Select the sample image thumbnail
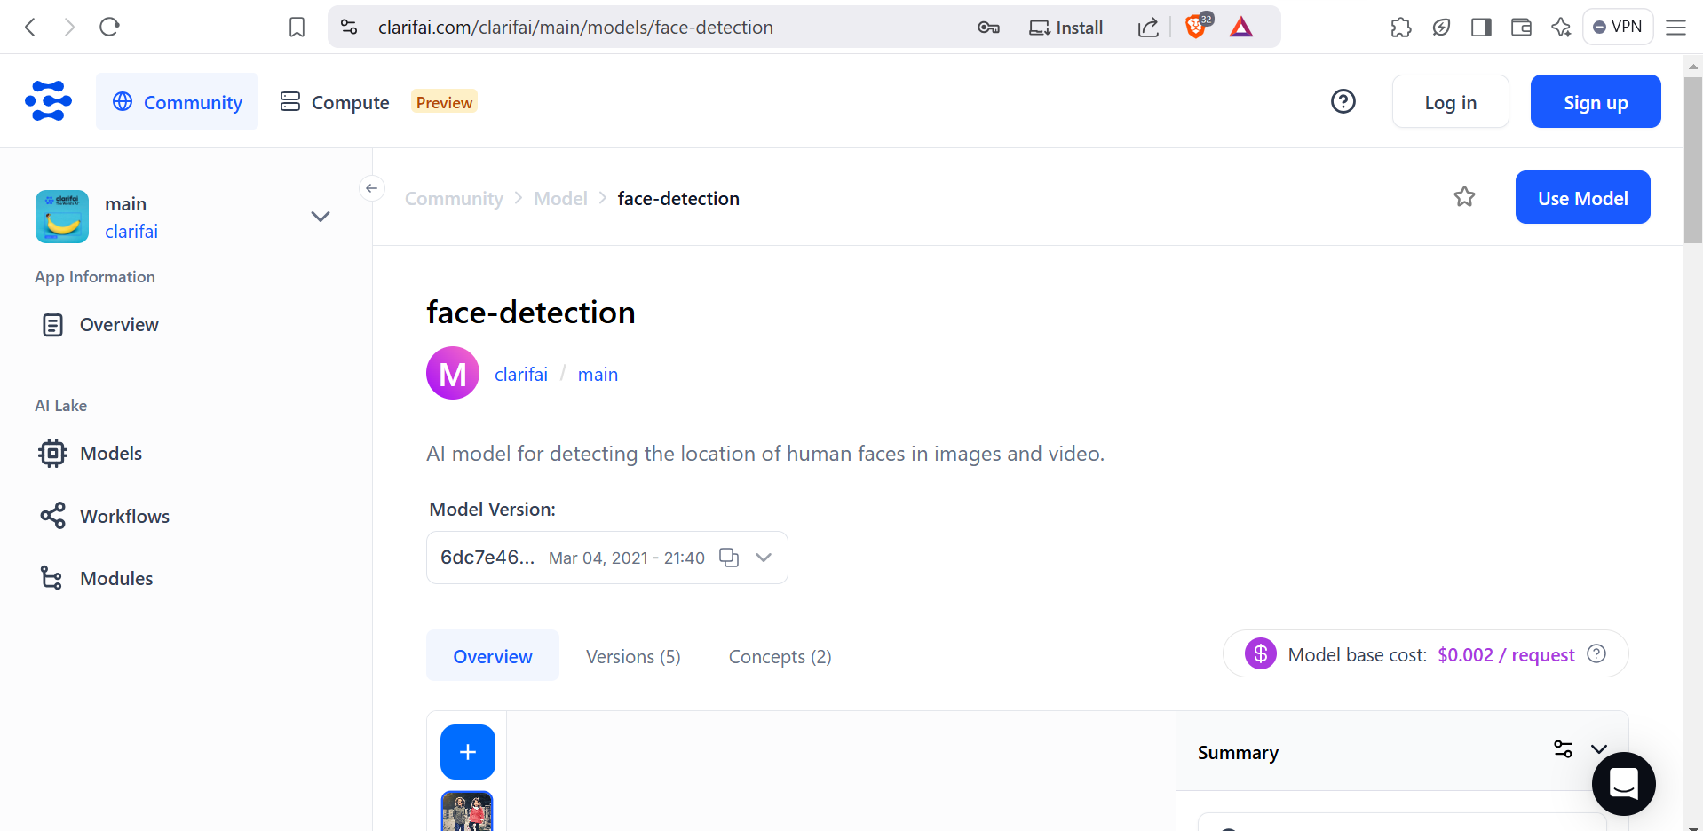This screenshot has width=1703, height=831. click(467, 811)
